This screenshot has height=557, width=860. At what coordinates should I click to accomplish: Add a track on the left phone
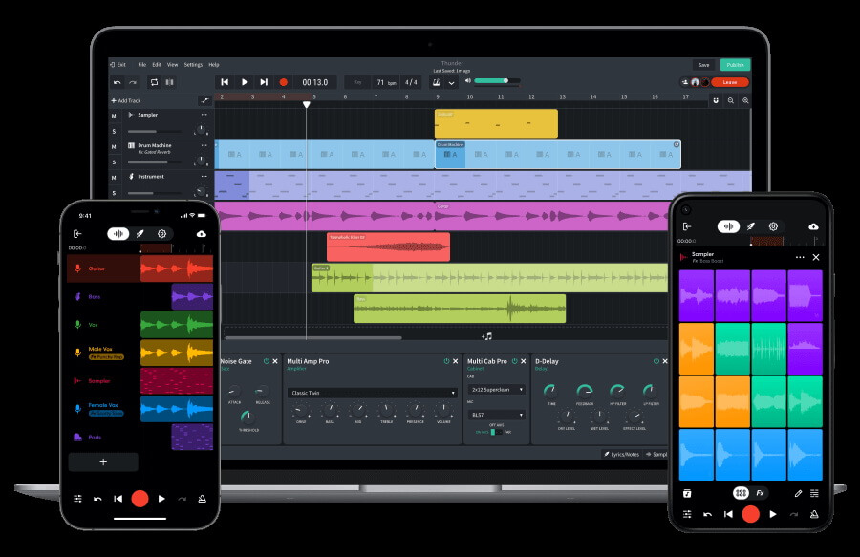click(103, 462)
